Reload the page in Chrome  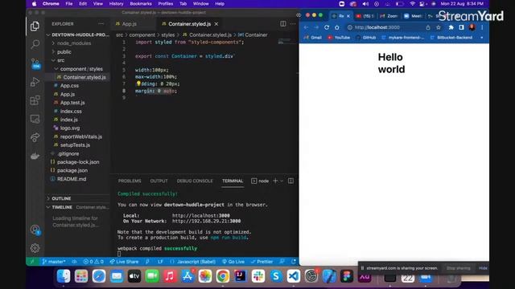[x=327, y=27]
